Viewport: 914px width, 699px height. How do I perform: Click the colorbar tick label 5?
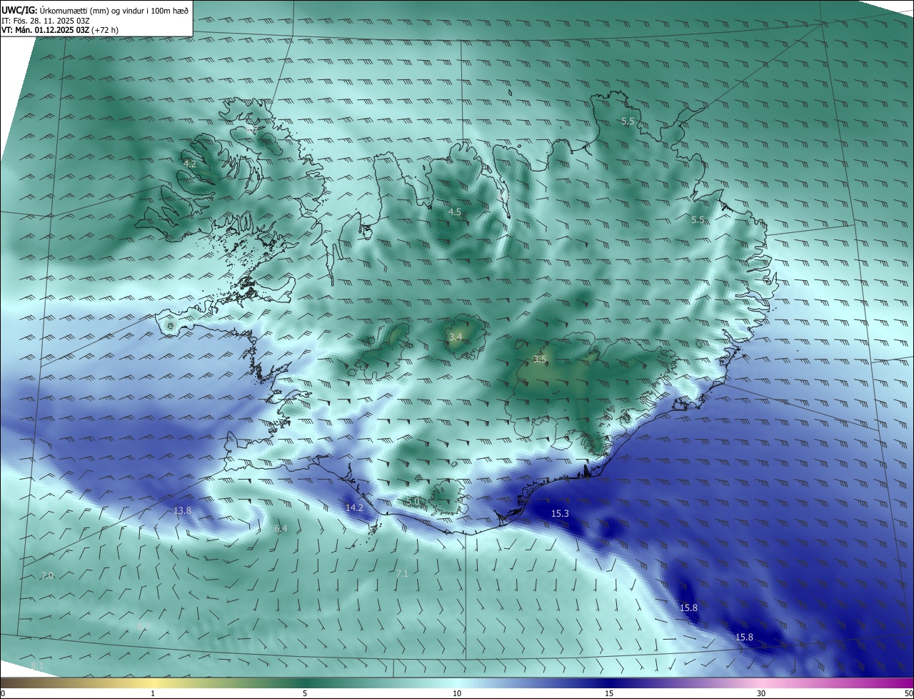(x=305, y=693)
